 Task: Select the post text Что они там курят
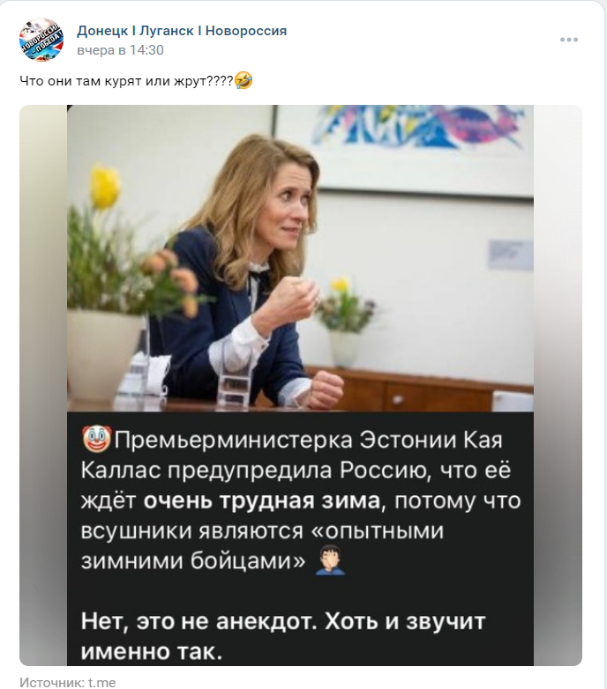(x=81, y=81)
